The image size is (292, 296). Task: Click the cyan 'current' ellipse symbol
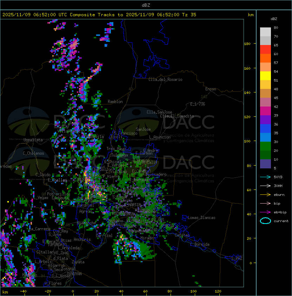pos(265,221)
